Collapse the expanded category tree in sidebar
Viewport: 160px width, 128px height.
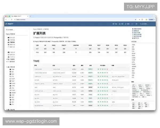(7, 67)
